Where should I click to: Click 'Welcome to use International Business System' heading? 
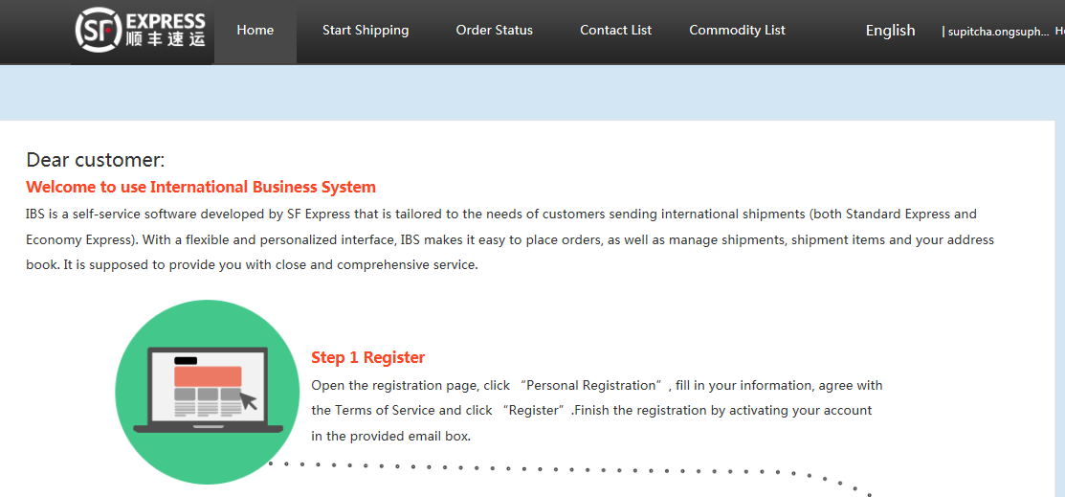pyautogui.click(x=201, y=187)
